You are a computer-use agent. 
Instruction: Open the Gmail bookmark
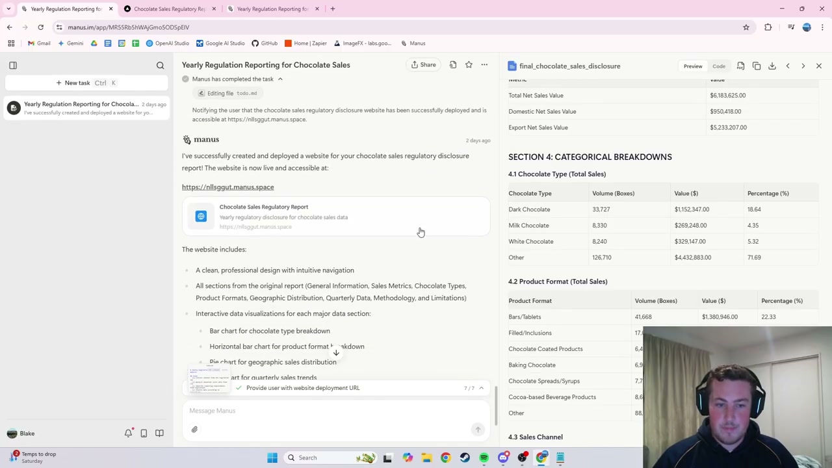pyautogui.click(x=39, y=43)
